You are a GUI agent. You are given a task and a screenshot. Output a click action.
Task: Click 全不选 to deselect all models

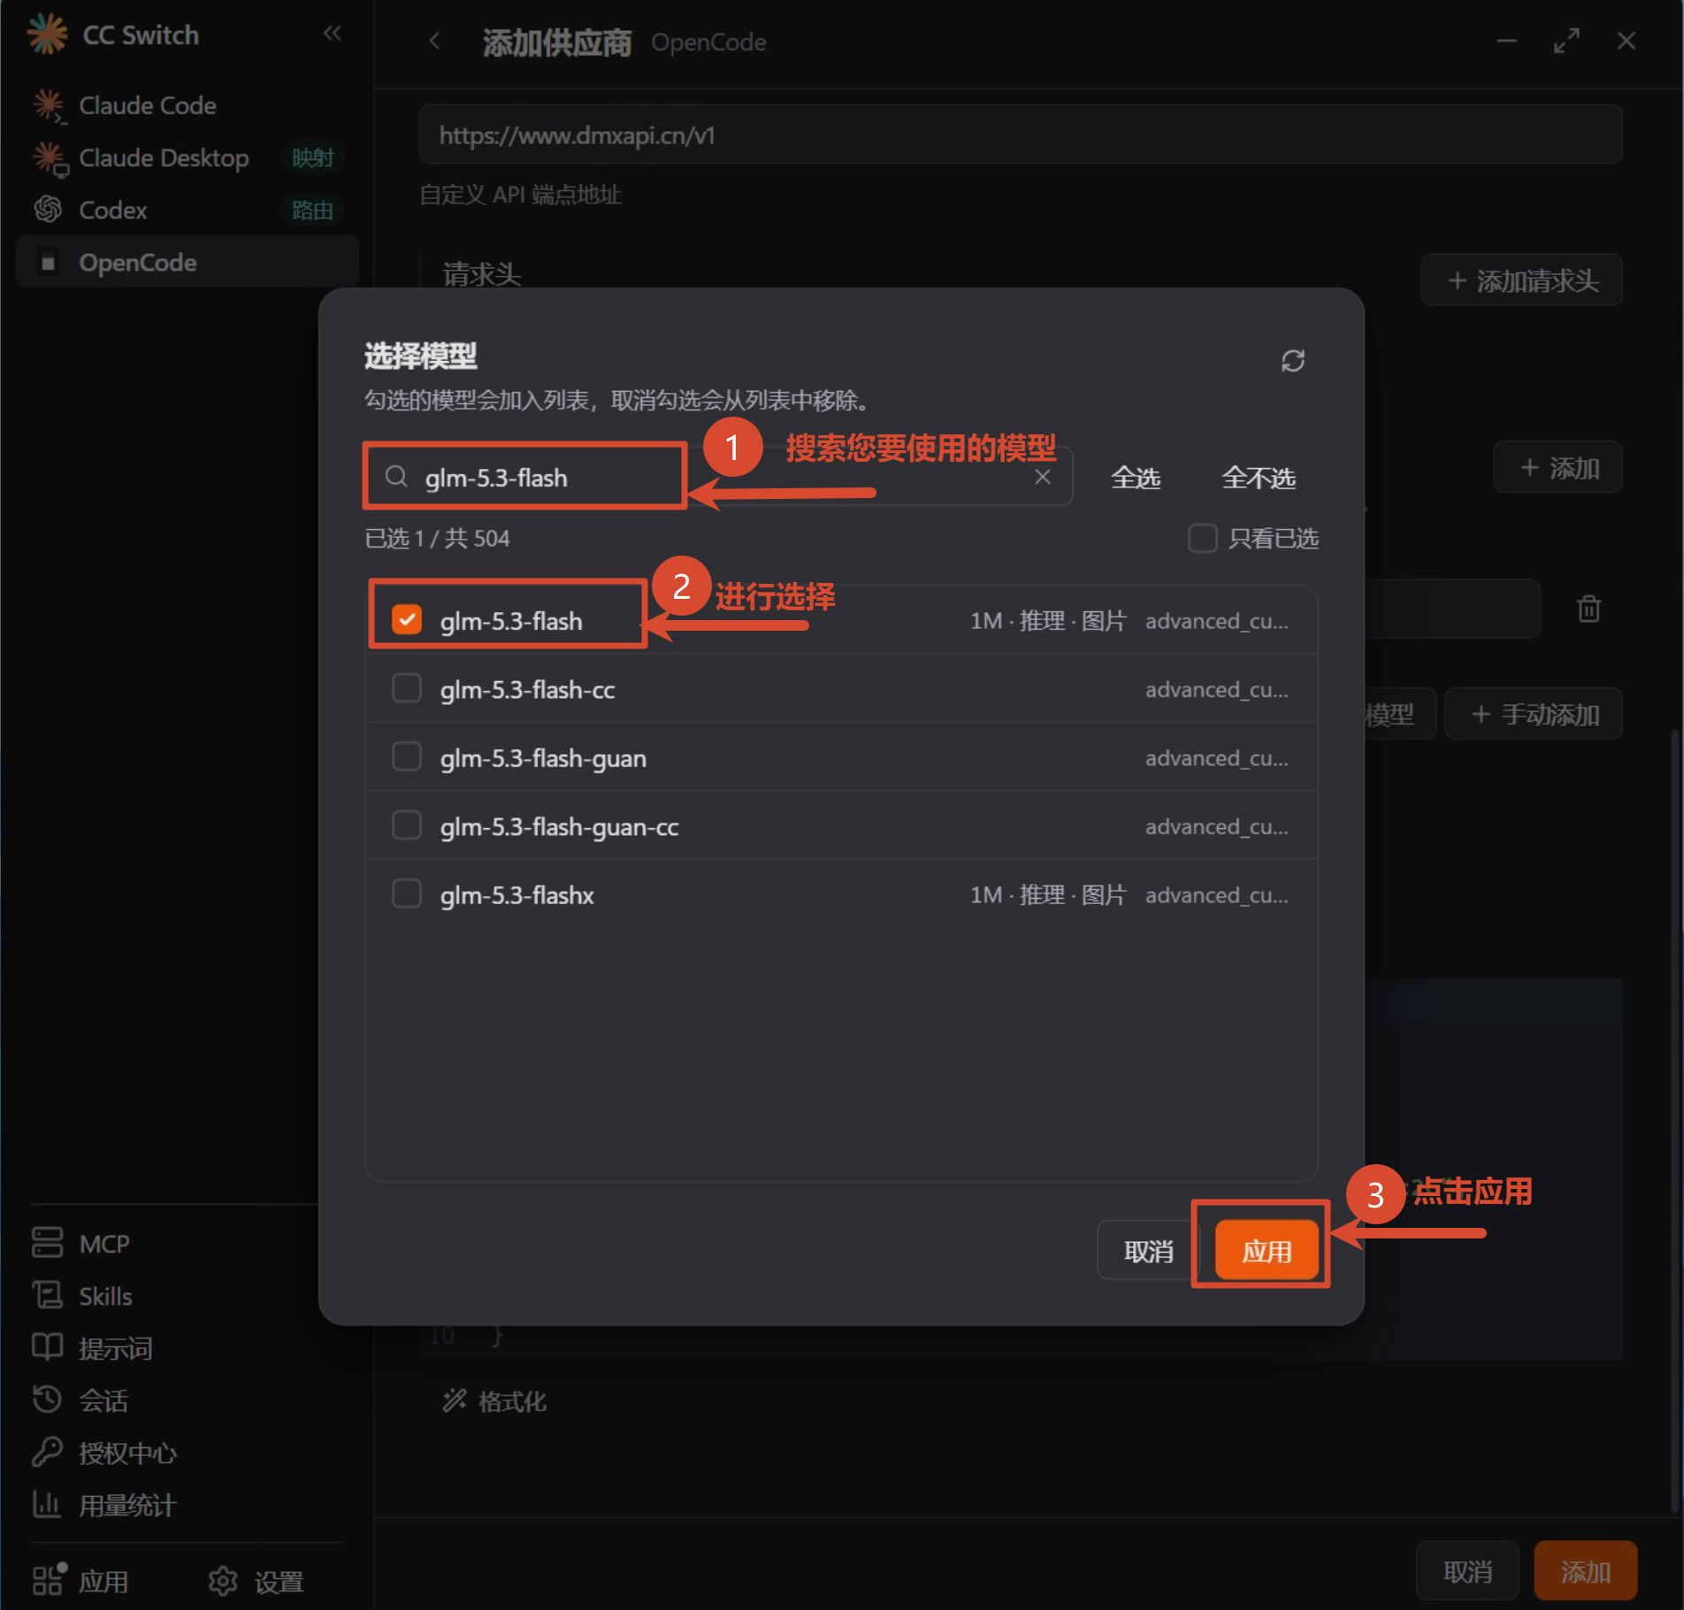1259,478
